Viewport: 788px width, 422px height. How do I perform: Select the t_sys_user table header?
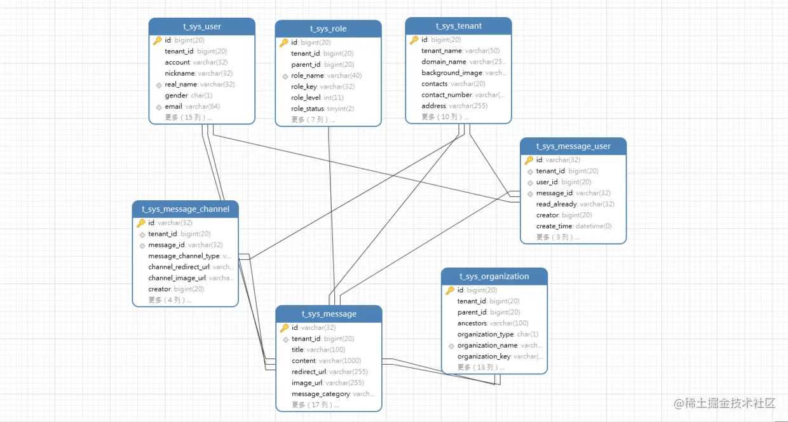point(202,27)
